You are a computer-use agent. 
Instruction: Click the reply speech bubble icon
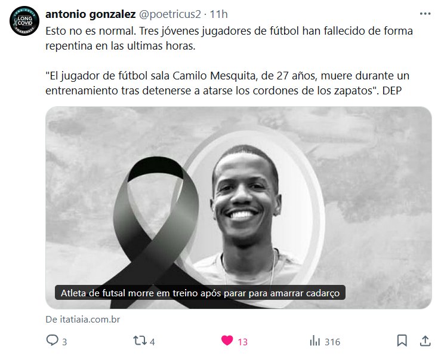52,340
